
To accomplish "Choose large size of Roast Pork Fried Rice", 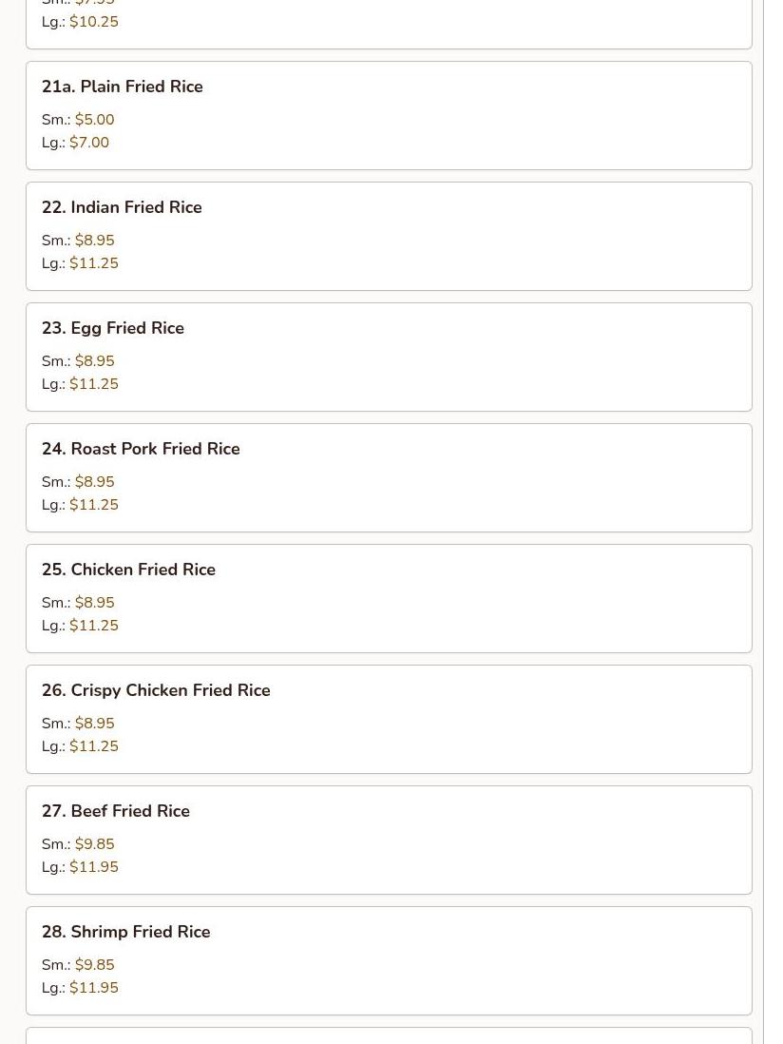I will 80,505.
